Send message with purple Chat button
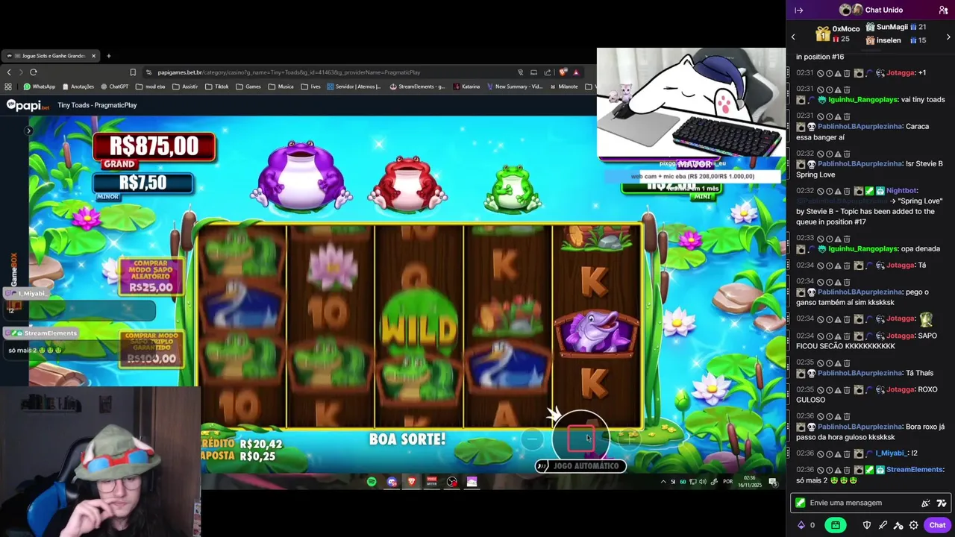Screen dimensions: 955x537 click(x=937, y=525)
